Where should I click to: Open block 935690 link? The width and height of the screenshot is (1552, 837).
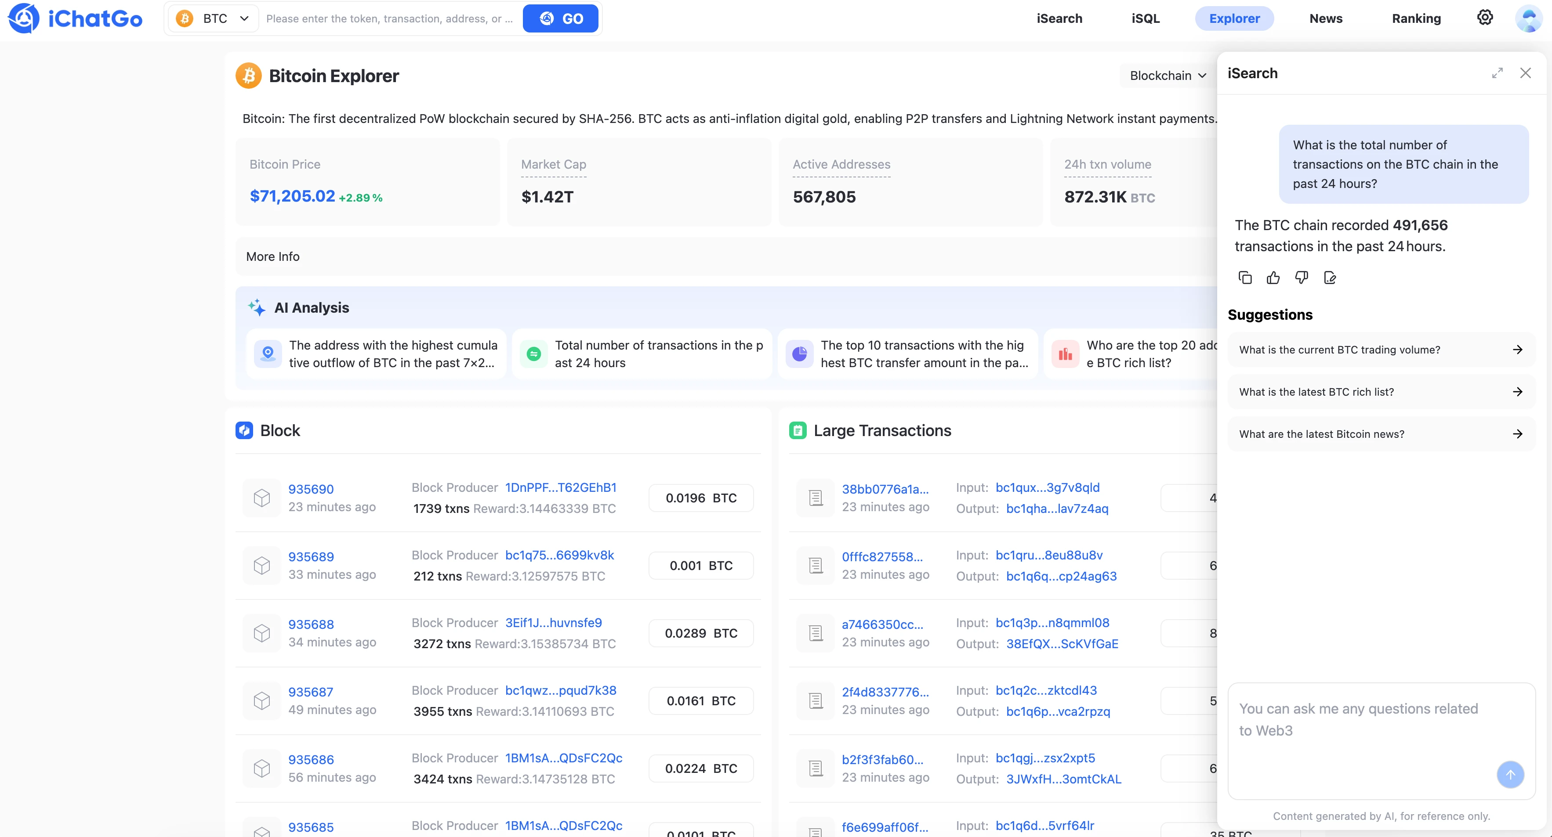(311, 489)
